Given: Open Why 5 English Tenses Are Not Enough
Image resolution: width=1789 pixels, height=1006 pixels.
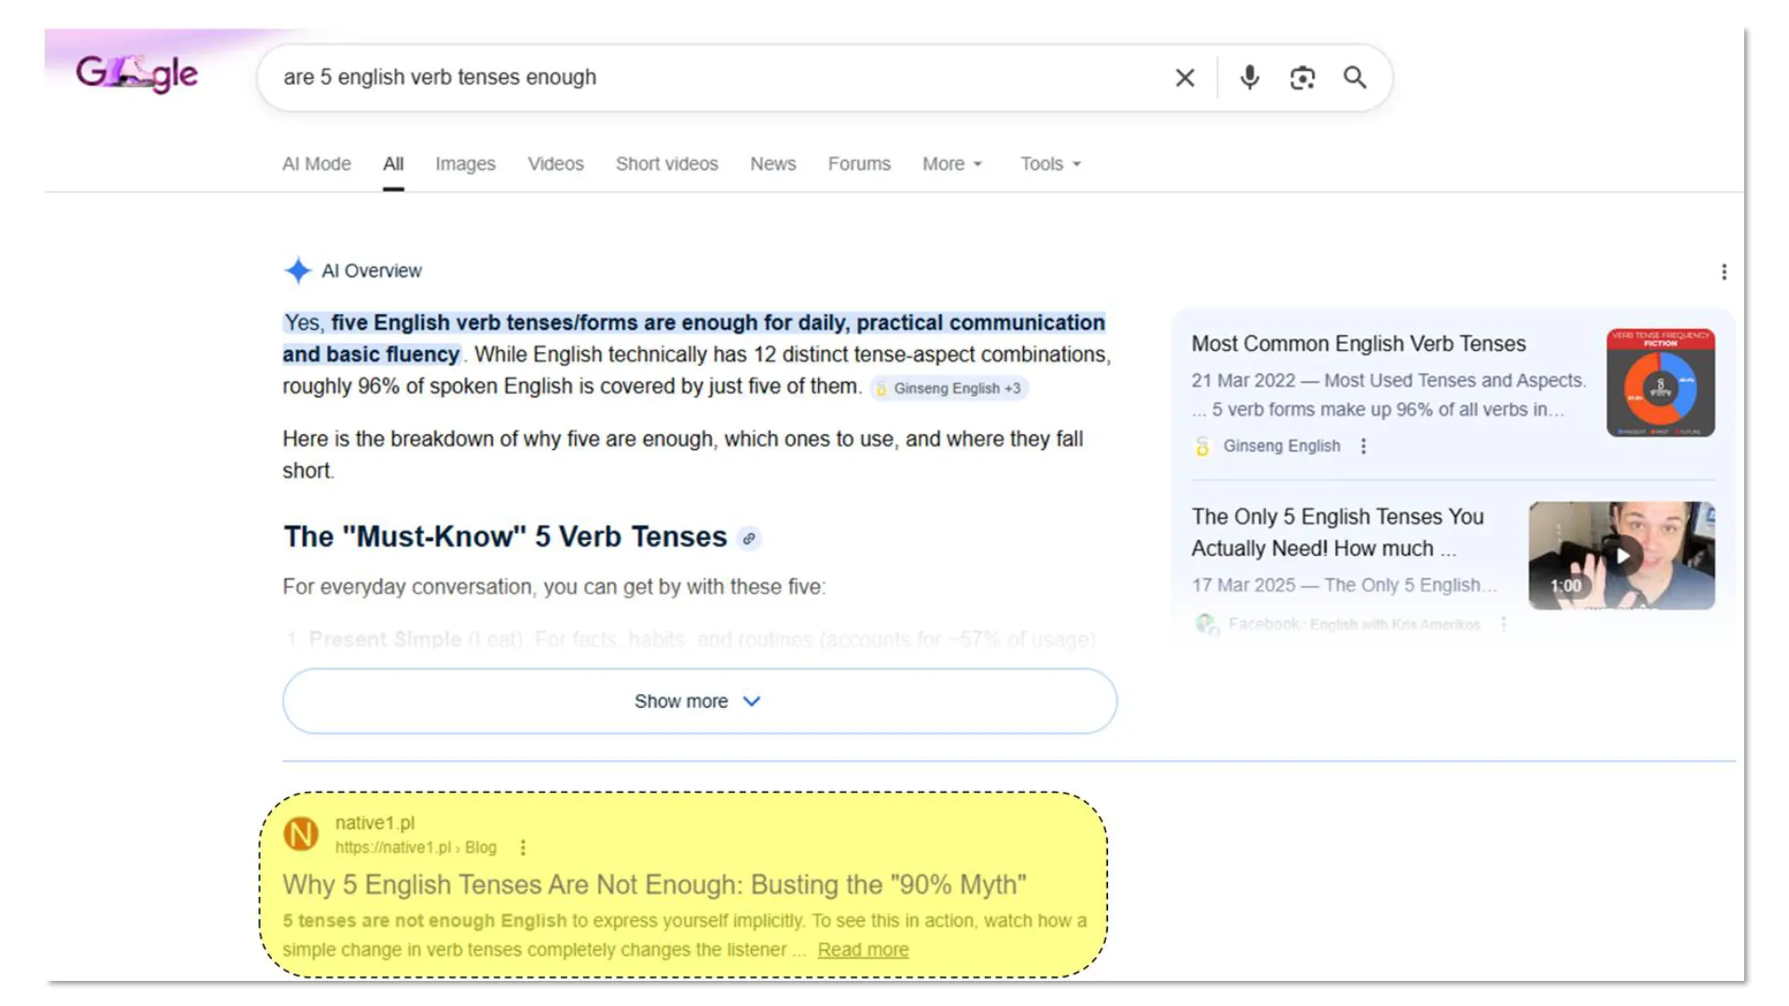Looking at the screenshot, I should [654, 885].
